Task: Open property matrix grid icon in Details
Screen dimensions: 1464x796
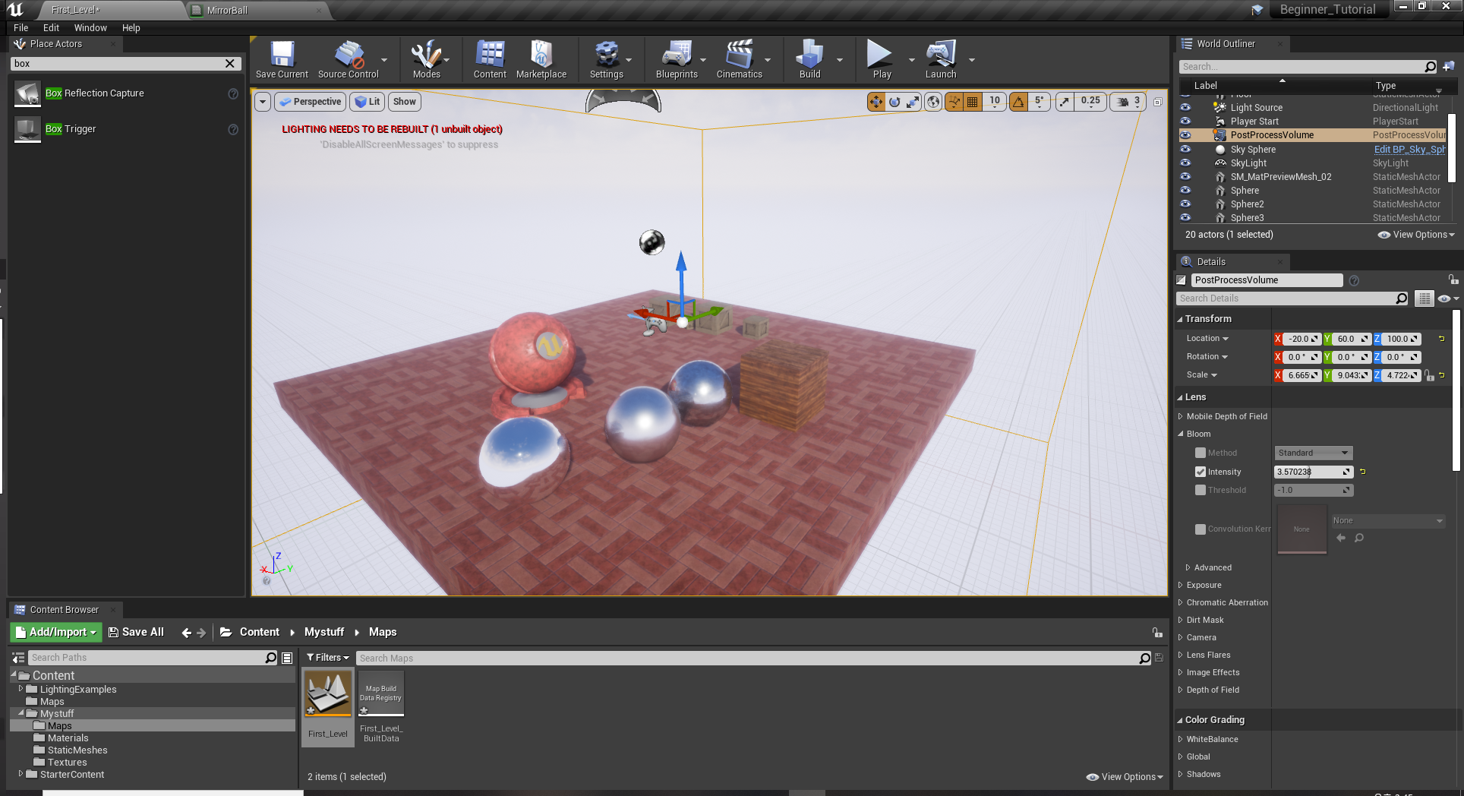Action: 1424,298
